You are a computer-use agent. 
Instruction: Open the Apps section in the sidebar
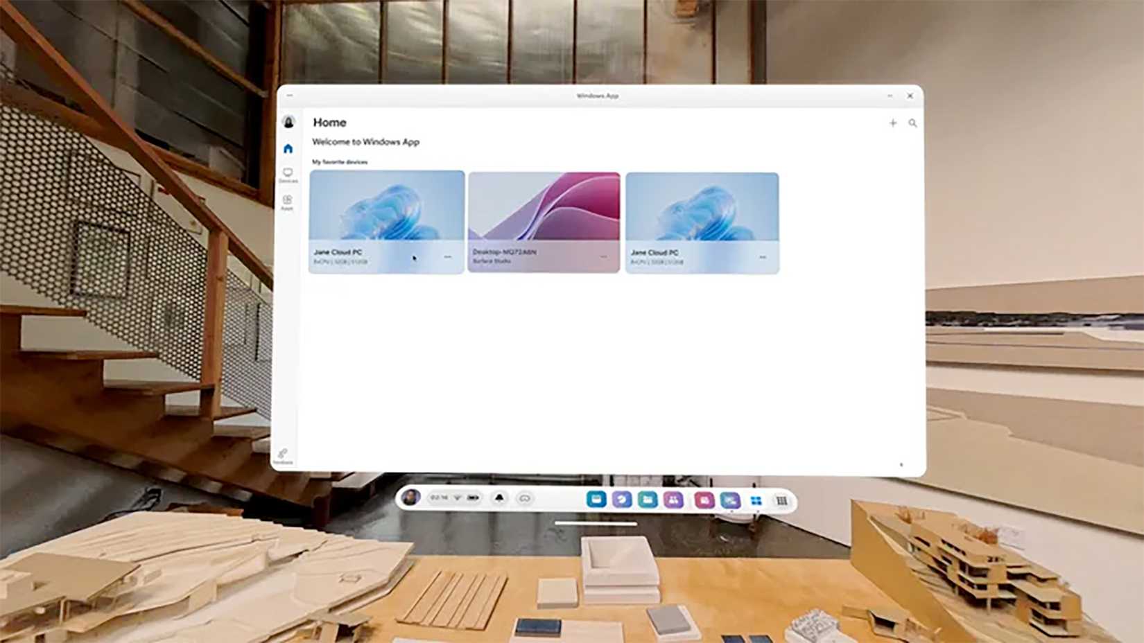[x=288, y=201]
